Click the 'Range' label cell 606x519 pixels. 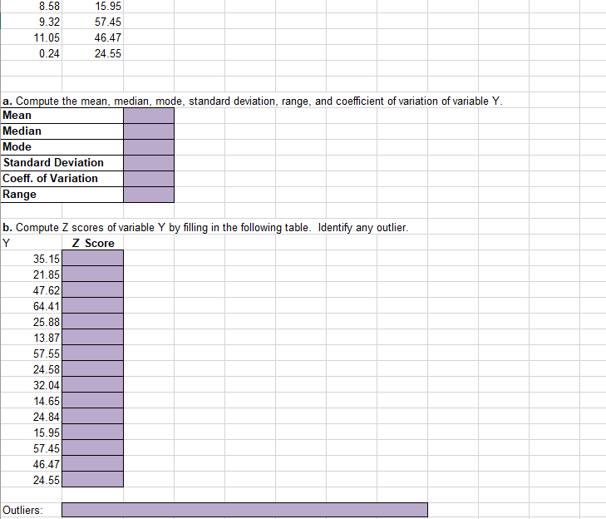click(62, 195)
